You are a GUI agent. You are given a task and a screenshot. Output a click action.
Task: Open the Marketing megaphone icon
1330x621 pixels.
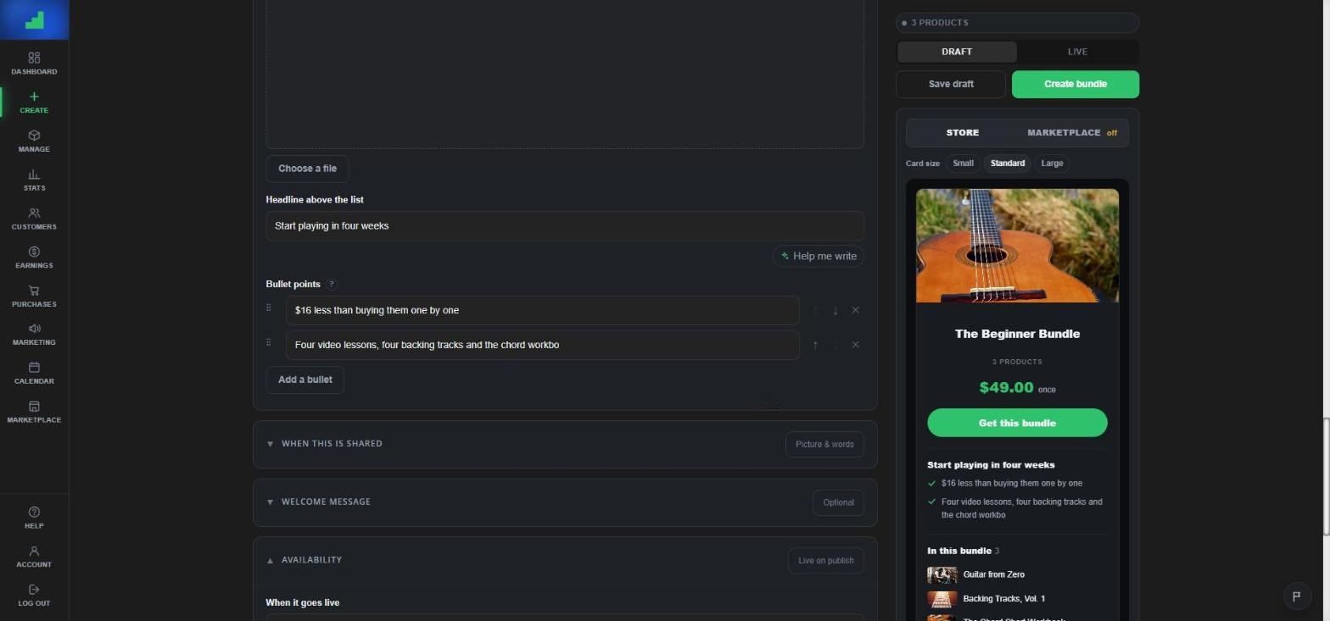click(x=34, y=329)
